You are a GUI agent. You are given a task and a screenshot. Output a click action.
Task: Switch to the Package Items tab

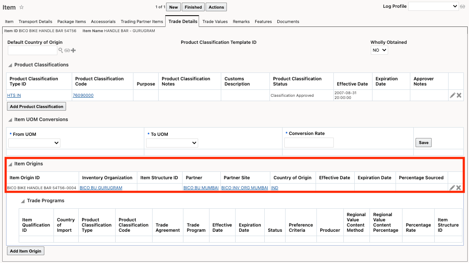tap(71, 22)
